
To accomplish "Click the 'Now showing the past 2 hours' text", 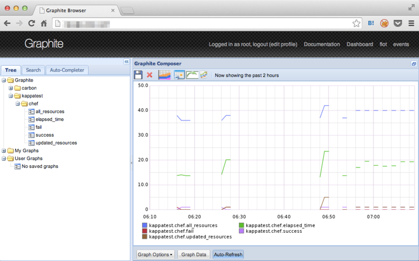I will (247, 75).
